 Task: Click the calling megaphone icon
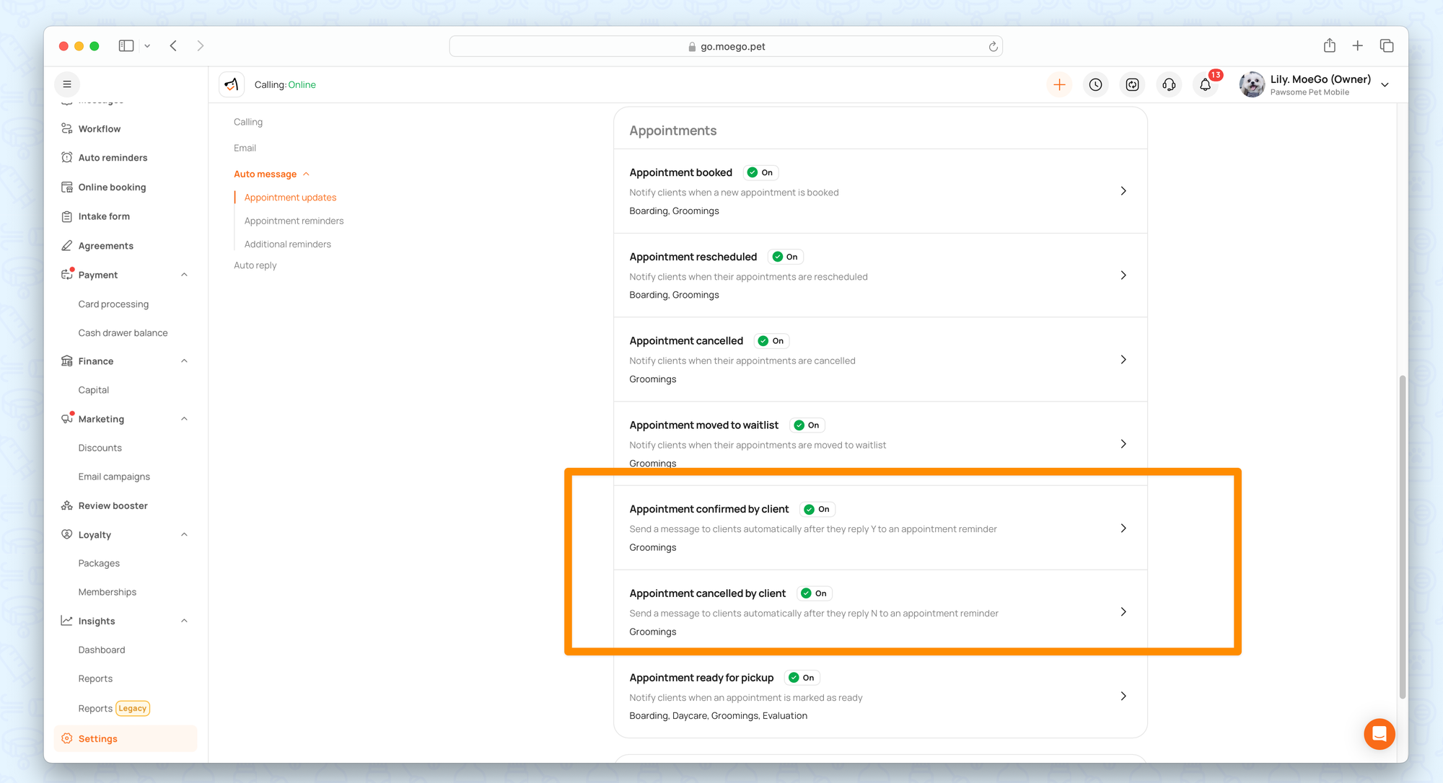pos(232,84)
